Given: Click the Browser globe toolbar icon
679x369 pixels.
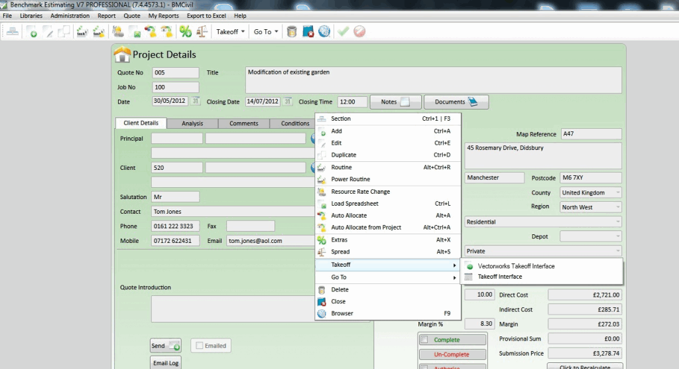Looking at the screenshot, I should click(x=324, y=31).
